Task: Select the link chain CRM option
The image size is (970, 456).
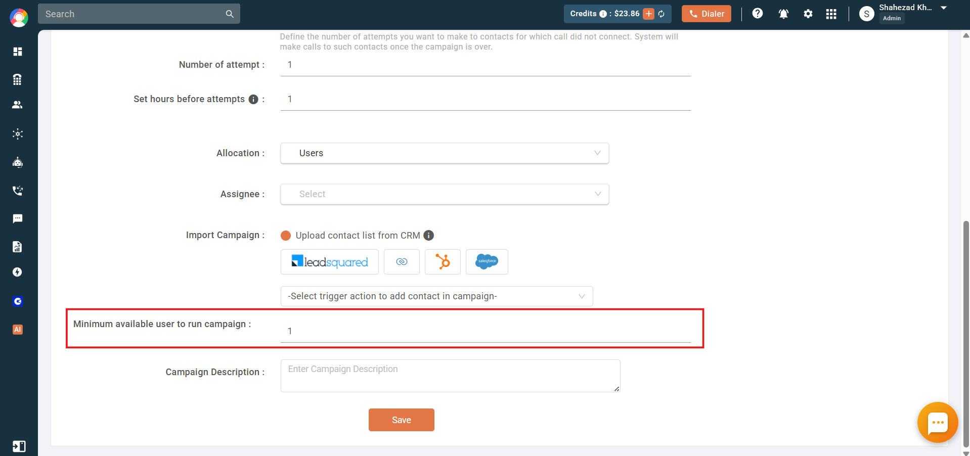Action: click(x=402, y=262)
